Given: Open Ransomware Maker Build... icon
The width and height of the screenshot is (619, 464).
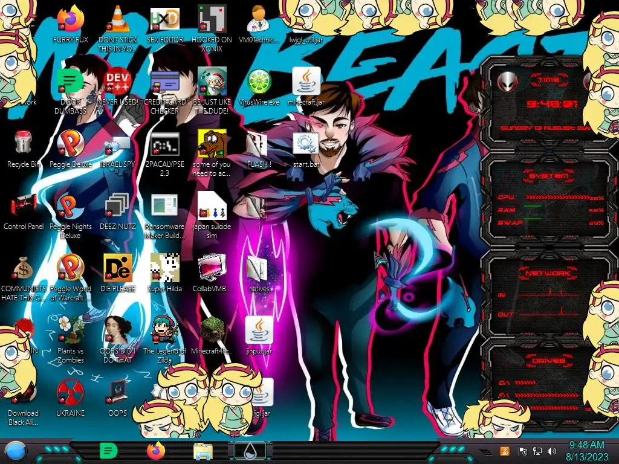Looking at the screenshot, I should coord(164,205).
